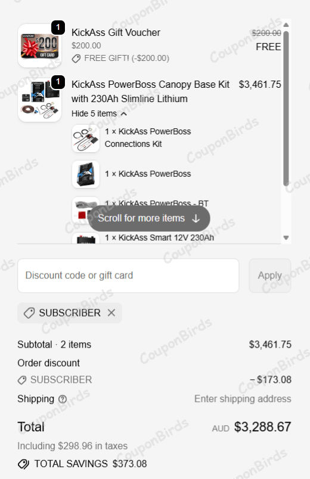Click the Shipping help question mark icon
The width and height of the screenshot is (310, 479).
tap(63, 399)
